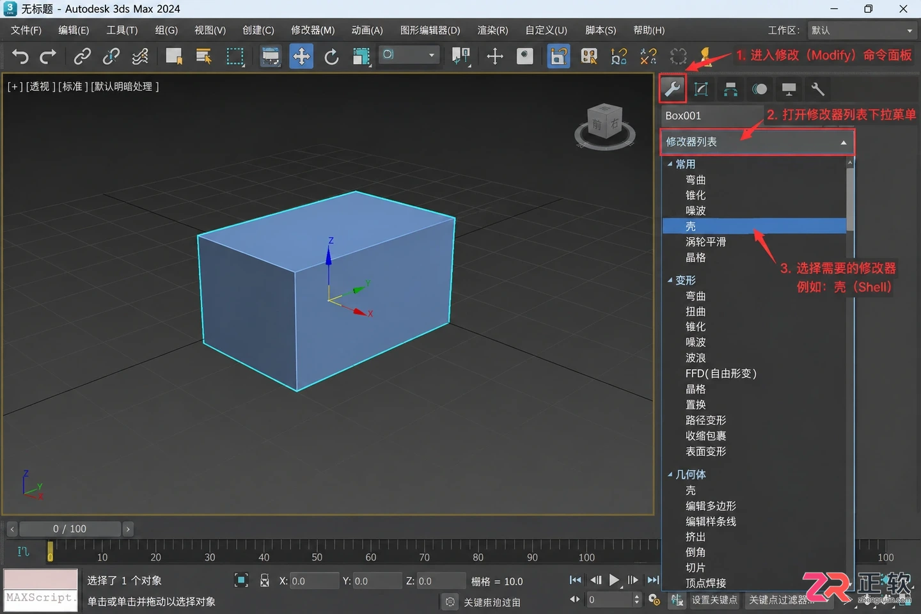
Task: Collapse the 变形 modifier group
Action: tap(670, 280)
